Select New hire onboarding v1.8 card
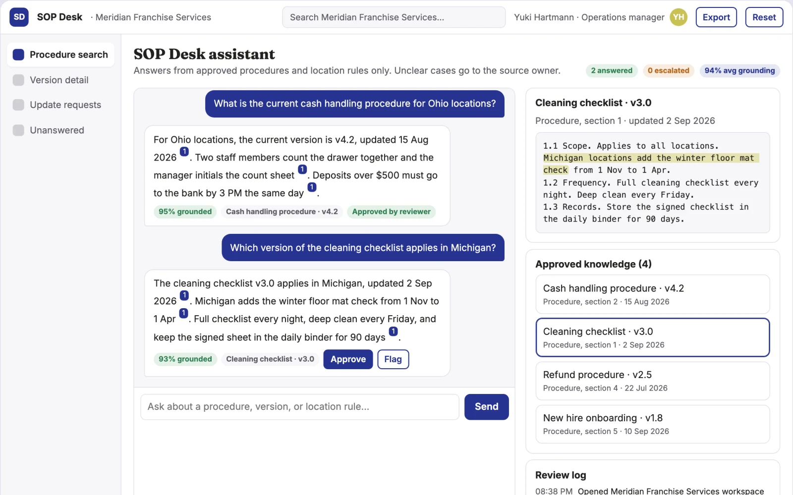The height and width of the screenshot is (495, 793). 653,424
